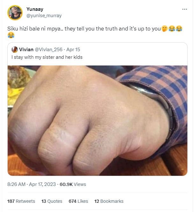Image resolution: width=195 pixels, height=212 pixels.
Task: Click Vivian's small profile avatar
Action: click(14, 50)
